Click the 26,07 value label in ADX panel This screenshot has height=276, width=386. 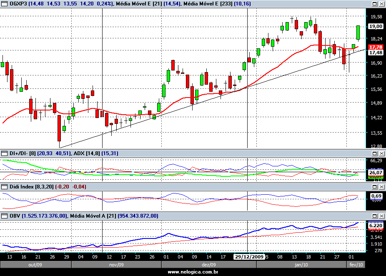pyautogui.click(x=376, y=173)
